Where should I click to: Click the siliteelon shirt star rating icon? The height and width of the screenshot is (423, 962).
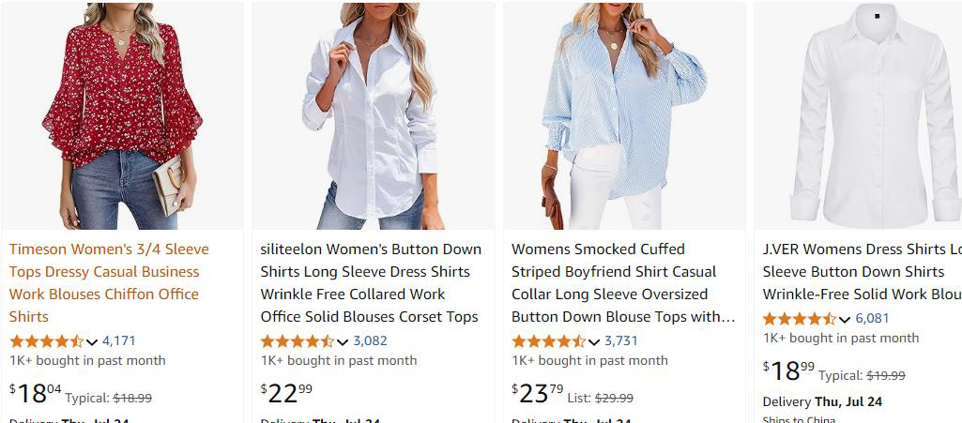tap(297, 340)
